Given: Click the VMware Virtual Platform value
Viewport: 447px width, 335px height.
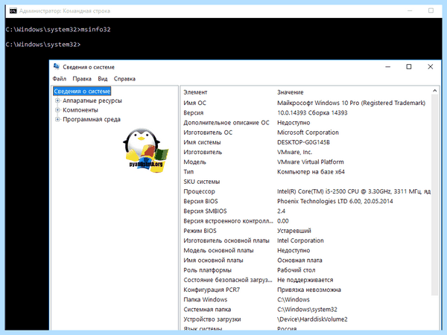Looking at the screenshot, I should pos(311,162).
